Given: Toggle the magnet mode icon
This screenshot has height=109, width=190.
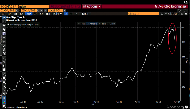Looking at the screenshot, I should coord(4,98).
